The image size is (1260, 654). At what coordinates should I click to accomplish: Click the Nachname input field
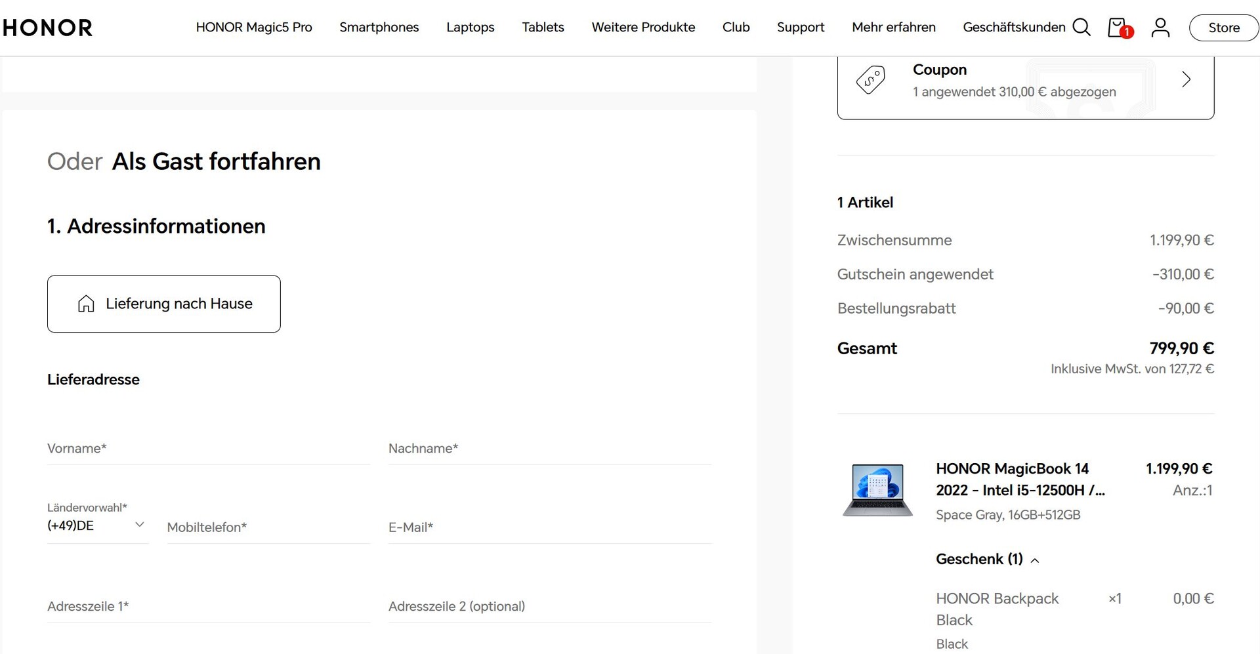(550, 449)
